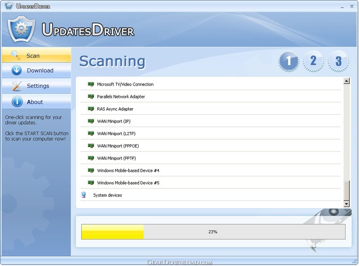Click the WAN Miniport (PPPOE) adapter icon
This screenshot has width=359, height=266.
click(x=91, y=146)
